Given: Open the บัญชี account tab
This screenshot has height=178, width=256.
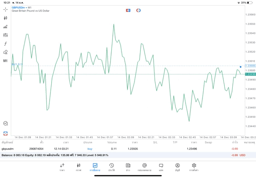Looking at the screenshot, I should tap(178, 167).
